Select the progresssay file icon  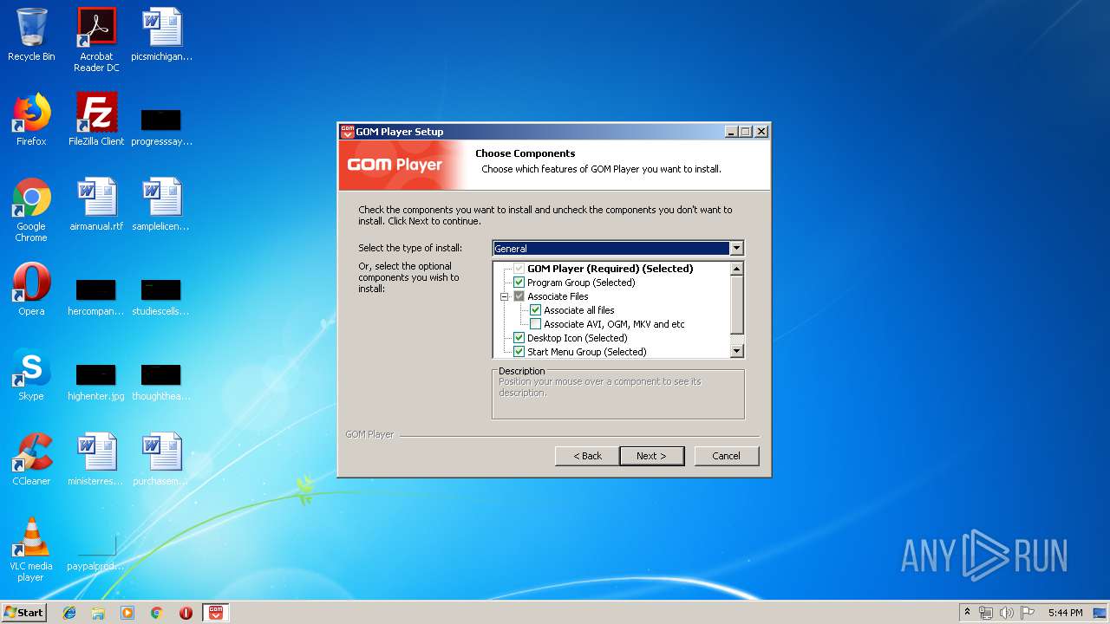(x=162, y=127)
